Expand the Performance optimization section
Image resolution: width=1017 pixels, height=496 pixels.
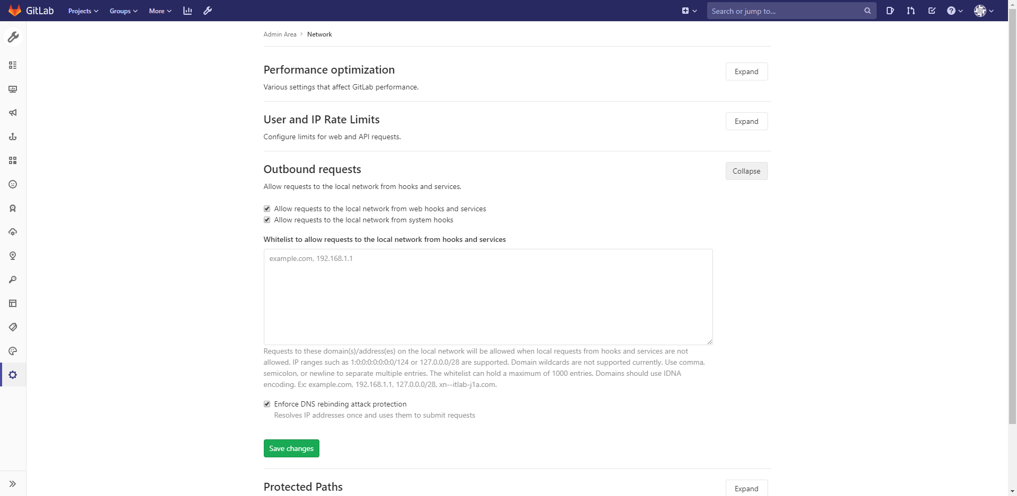[746, 71]
